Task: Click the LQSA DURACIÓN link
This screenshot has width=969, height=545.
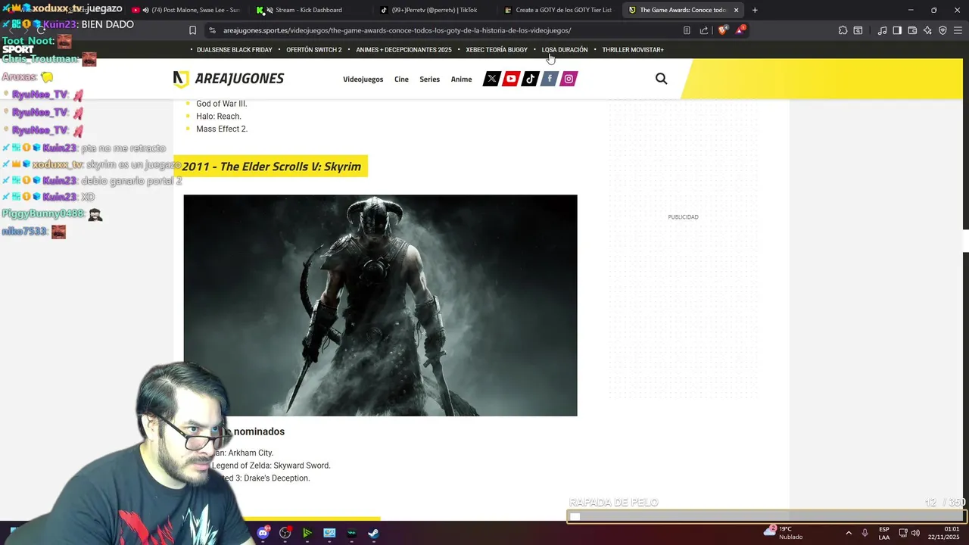Action: 565,50
